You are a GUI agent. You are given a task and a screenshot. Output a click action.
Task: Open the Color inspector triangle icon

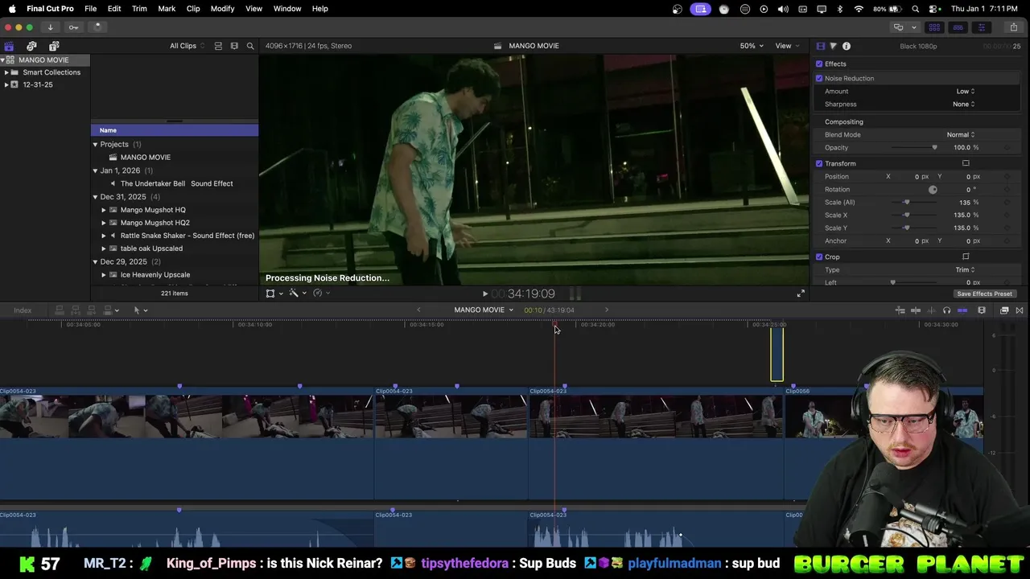[833, 46]
